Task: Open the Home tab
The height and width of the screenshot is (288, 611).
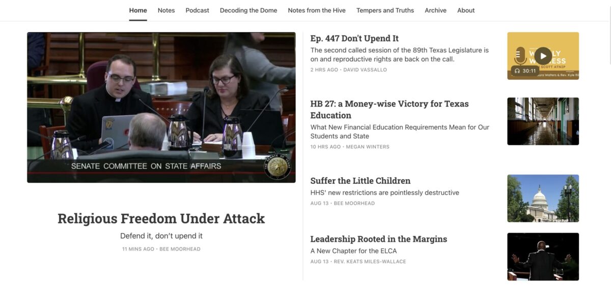Action: point(138,10)
